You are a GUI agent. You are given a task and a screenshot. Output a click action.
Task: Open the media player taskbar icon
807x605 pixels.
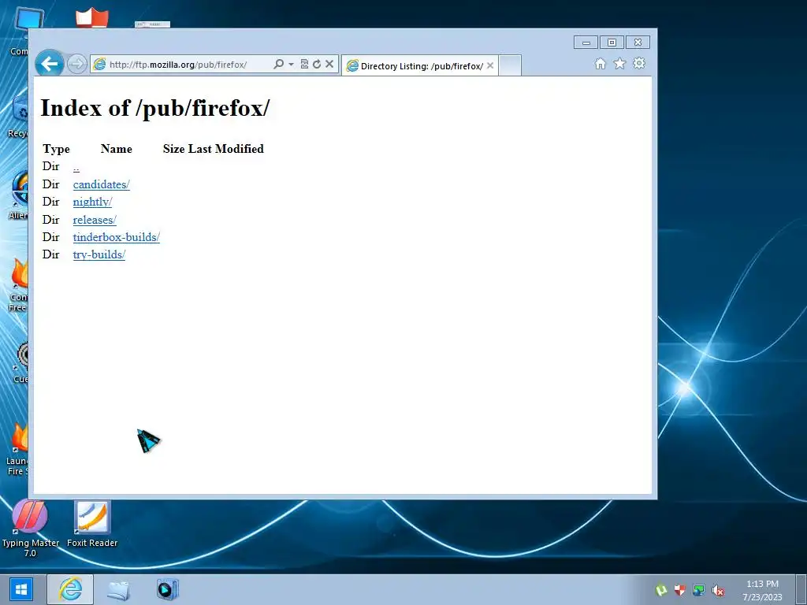(x=167, y=589)
